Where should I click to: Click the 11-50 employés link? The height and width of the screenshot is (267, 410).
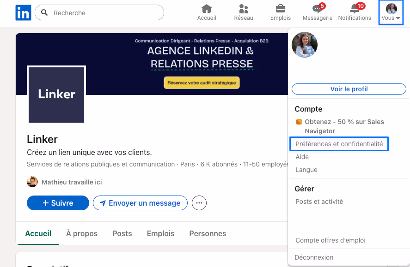pyautogui.click(x=265, y=164)
